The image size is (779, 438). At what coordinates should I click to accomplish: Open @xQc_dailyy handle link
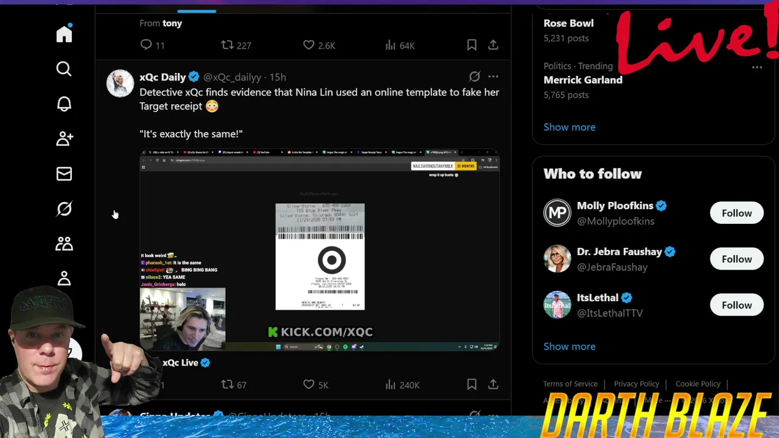(232, 77)
